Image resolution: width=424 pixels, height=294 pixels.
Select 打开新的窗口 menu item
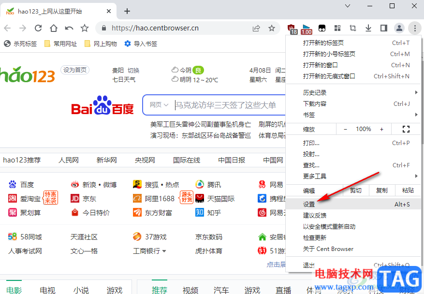coord(354,65)
